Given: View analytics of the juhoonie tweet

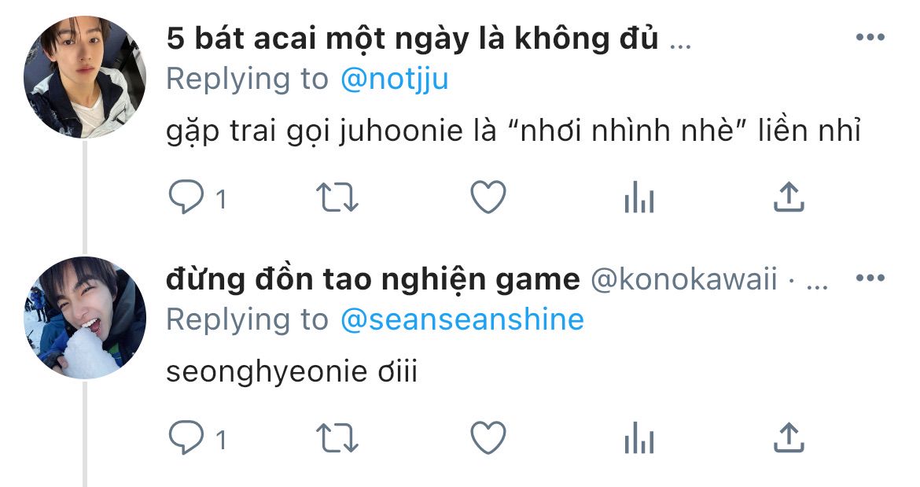Looking at the screenshot, I should (x=639, y=197).
